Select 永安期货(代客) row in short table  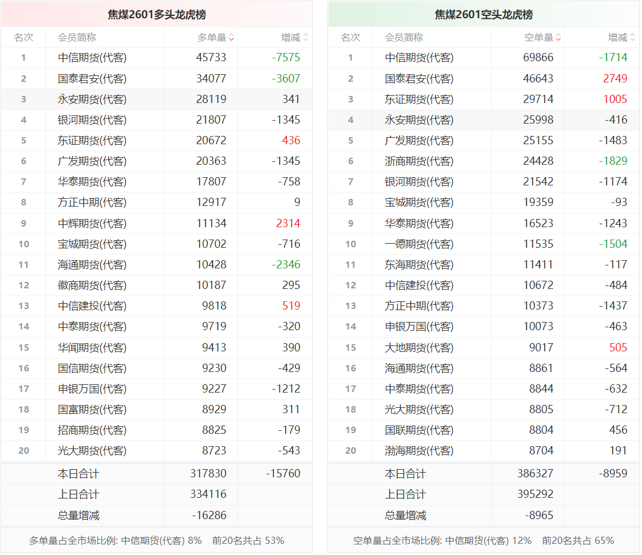click(x=484, y=120)
